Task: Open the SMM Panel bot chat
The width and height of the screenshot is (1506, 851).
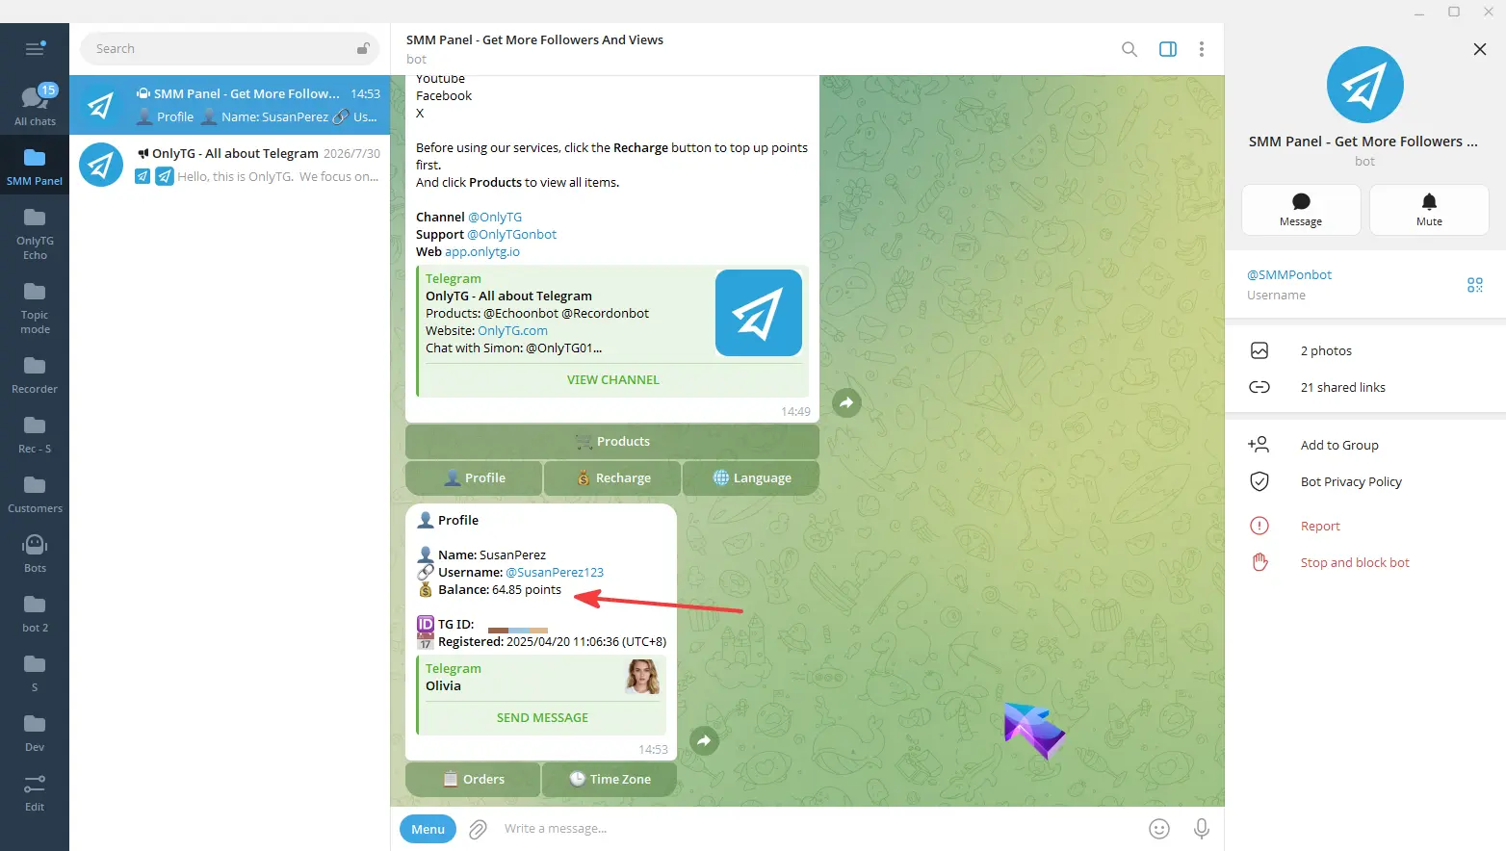Action: pos(229,105)
